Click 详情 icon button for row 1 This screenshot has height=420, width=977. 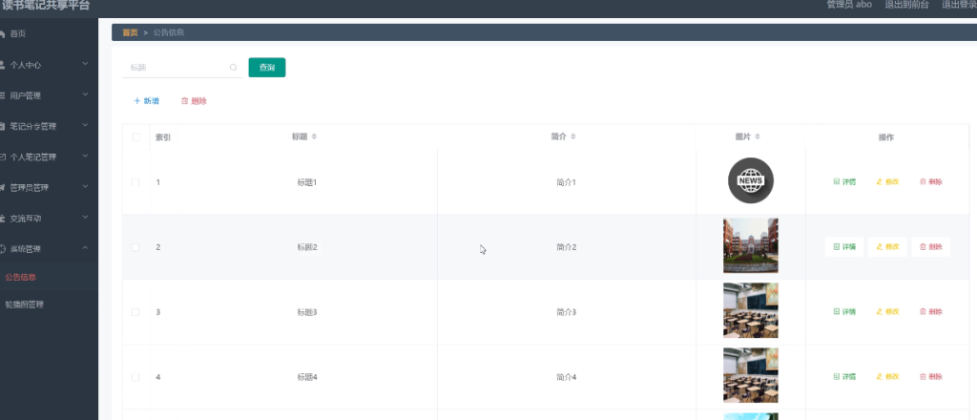837,181
